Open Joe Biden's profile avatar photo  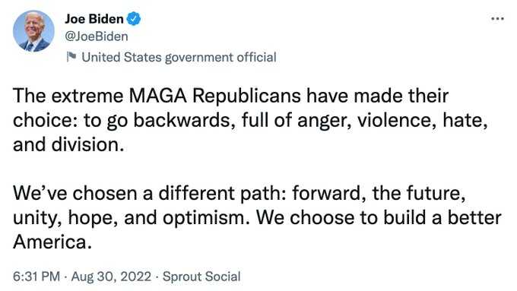33,31
